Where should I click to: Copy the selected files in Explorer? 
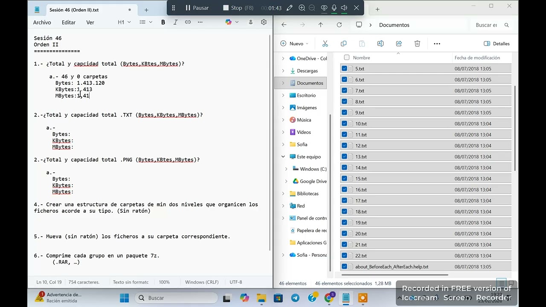[343, 43]
